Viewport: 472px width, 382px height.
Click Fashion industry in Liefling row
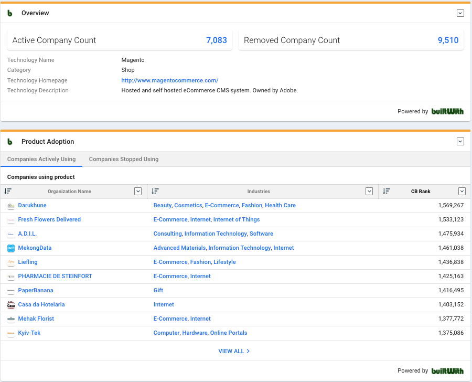200,262
